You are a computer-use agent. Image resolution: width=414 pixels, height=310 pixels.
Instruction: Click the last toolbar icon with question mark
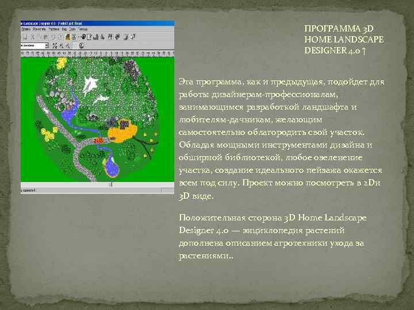pos(133,37)
